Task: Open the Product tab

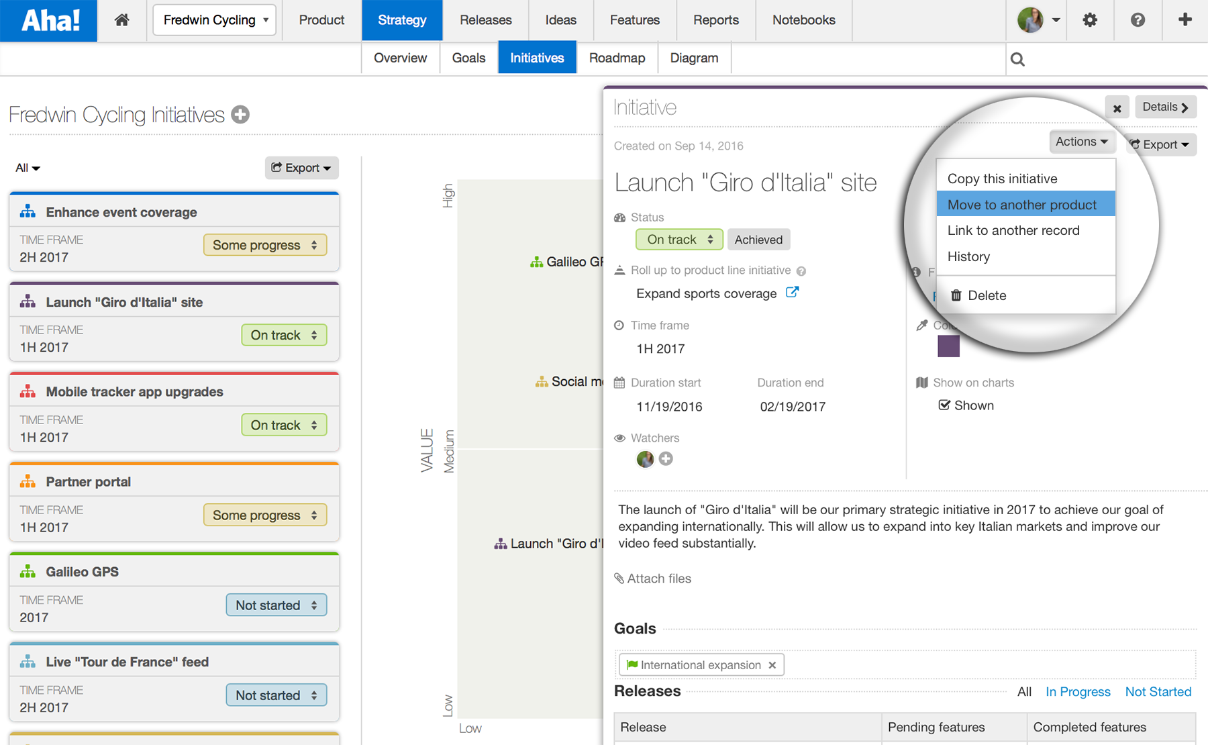Action: point(321,20)
